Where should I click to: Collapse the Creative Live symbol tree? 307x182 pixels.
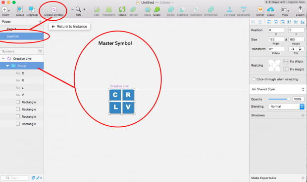[3, 59]
